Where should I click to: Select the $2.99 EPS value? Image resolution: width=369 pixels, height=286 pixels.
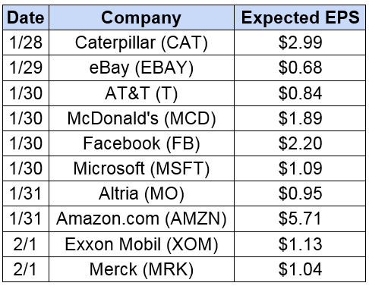(300, 42)
